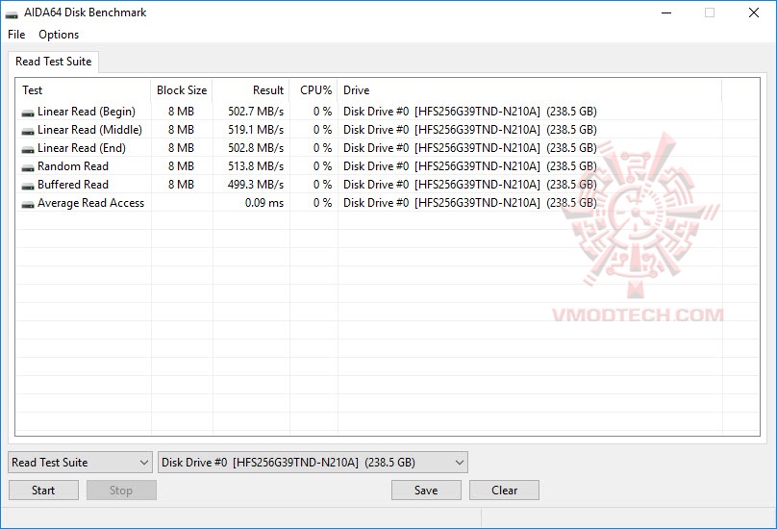Open the File menu

[16, 35]
